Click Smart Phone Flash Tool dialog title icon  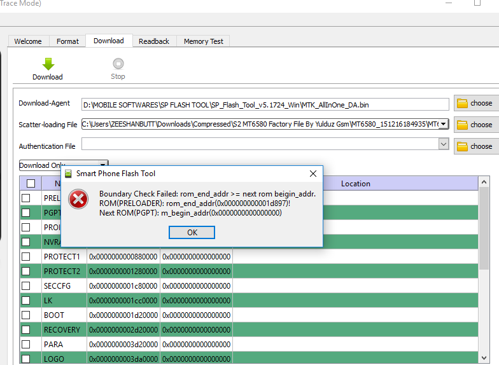[69, 174]
